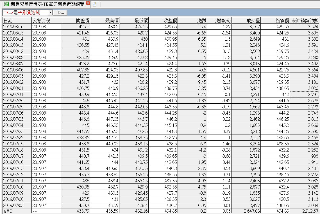Click the 成交量 column header
The image size is (320, 214).
[x=246, y=20]
